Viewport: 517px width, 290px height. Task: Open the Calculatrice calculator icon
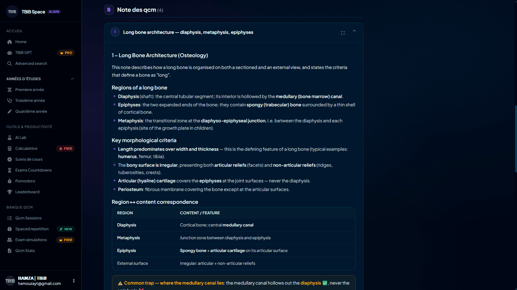(x=10, y=149)
